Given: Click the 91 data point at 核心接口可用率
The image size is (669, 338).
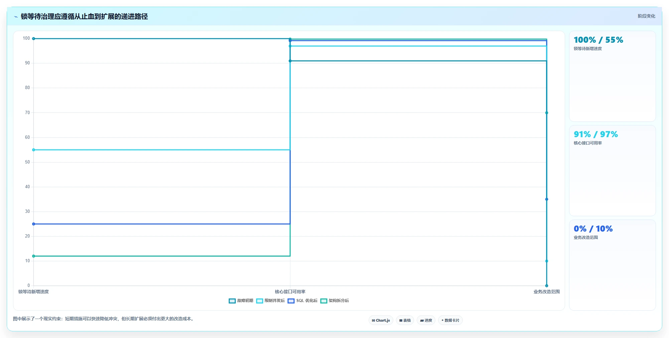Looking at the screenshot, I should pyautogui.click(x=290, y=61).
